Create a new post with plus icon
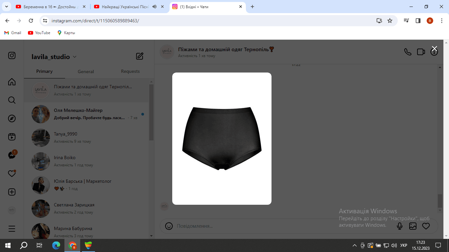The width and height of the screenshot is (449, 252). click(x=12, y=192)
